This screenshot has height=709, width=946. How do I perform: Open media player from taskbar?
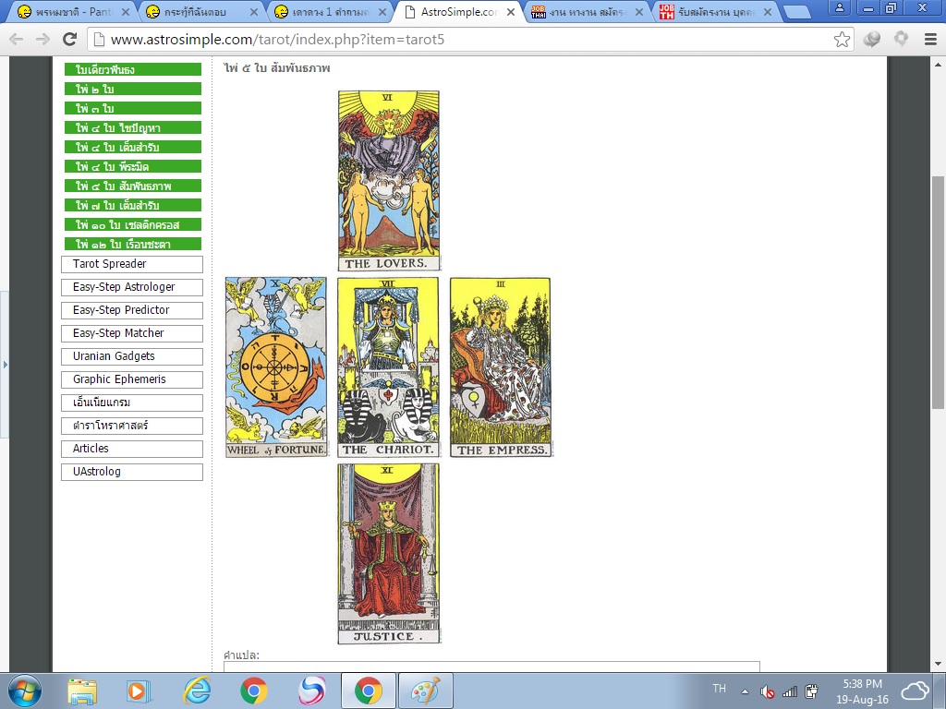coord(139,691)
